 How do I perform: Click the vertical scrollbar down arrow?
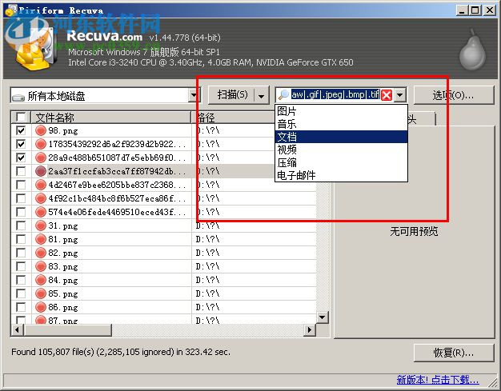(x=322, y=317)
